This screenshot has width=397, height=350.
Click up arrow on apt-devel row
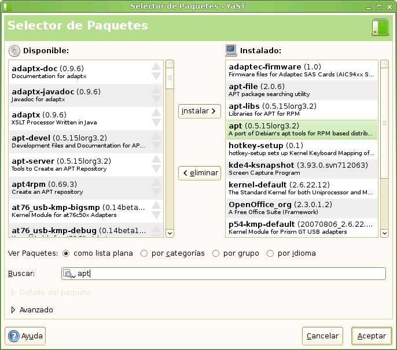pos(156,136)
